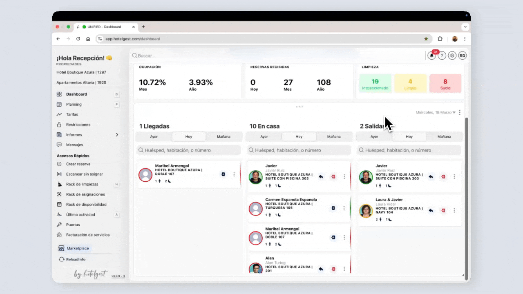
Task: Open Tarifas menu item
Action: pyautogui.click(x=72, y=115)
